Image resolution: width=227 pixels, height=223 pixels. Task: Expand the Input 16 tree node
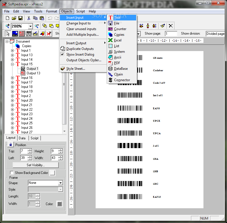(x=12, y=78)
